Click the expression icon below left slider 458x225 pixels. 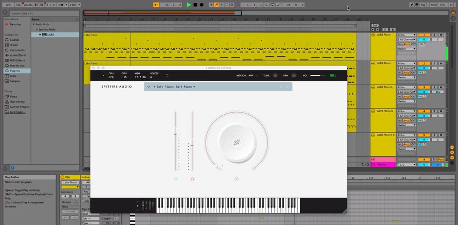point(176,179)
